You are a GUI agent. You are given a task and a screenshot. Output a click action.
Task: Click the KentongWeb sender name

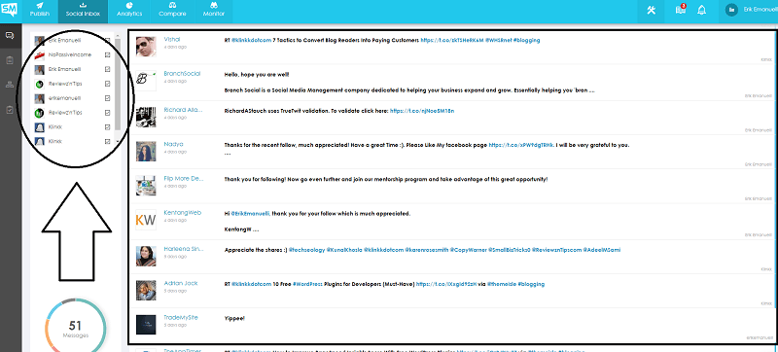182,212
